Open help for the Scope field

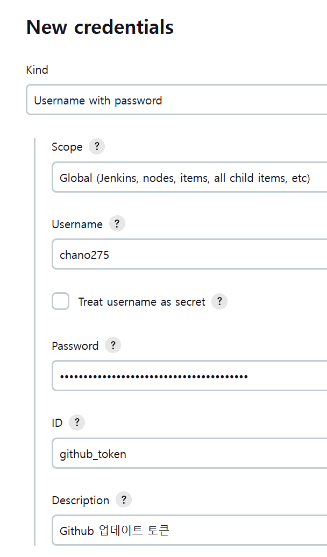tap(97, 146)
